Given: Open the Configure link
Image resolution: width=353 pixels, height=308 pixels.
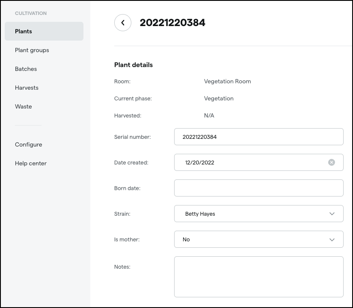Looking at the screenshot, I should click(x=29, y=144).
